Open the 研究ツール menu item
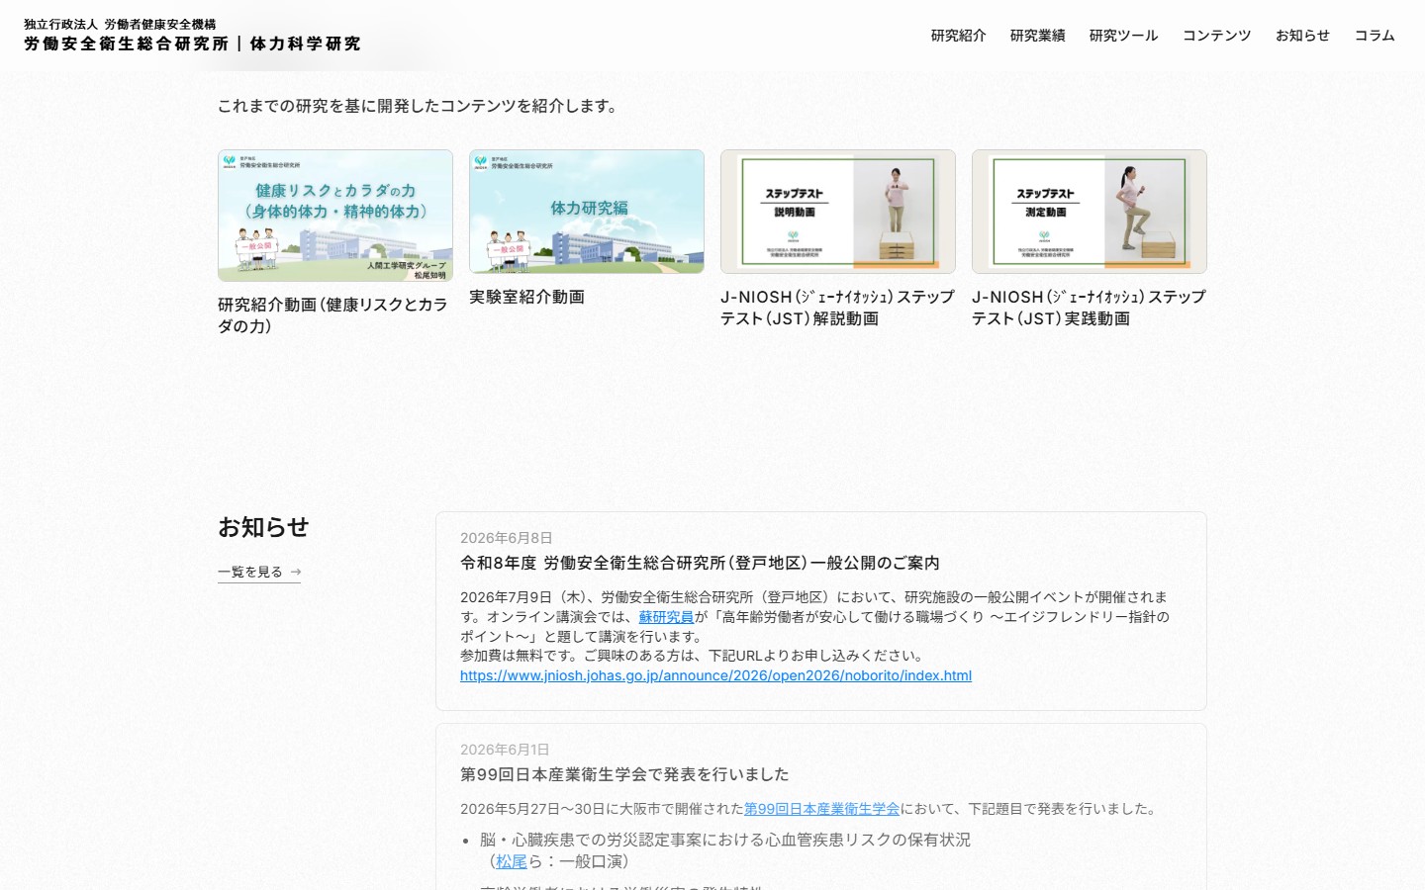The width and height of the screenshot is (1425, 890). pos(1123,36)
